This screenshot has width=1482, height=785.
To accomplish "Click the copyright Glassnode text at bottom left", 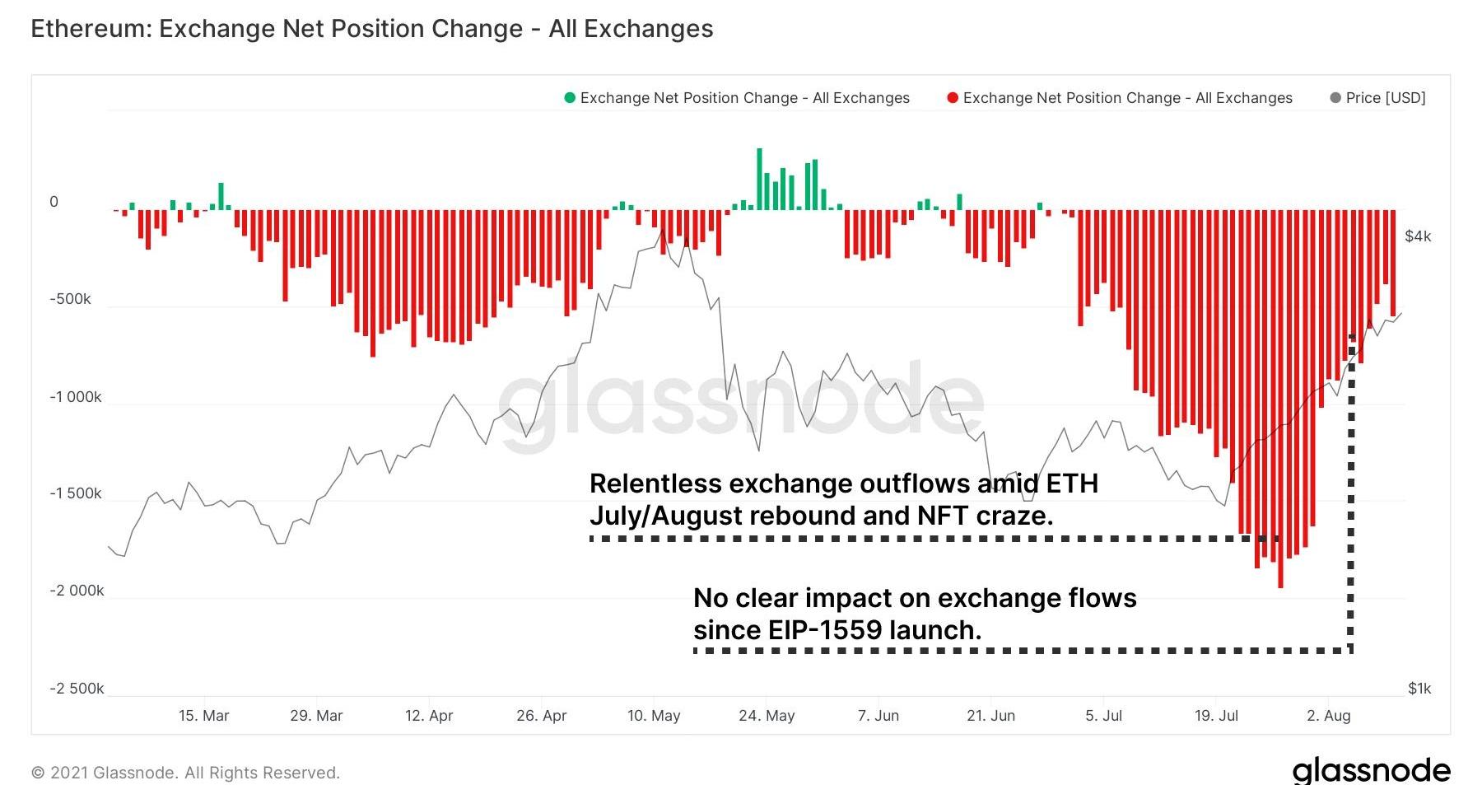I will click(185, 773).
